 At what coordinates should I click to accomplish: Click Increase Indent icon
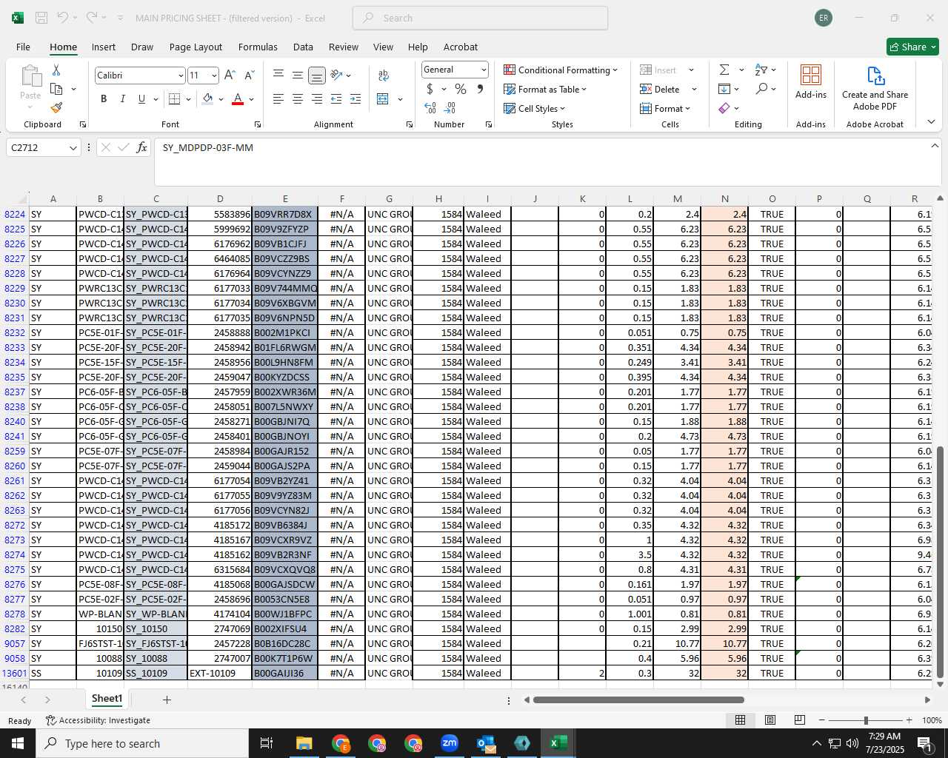click(355, 98)
